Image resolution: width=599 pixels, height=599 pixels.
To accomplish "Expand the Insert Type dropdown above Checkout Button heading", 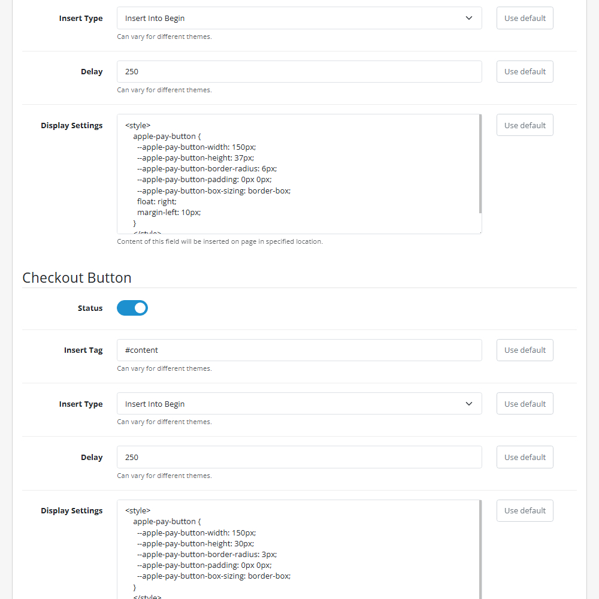I will (299, 18).
